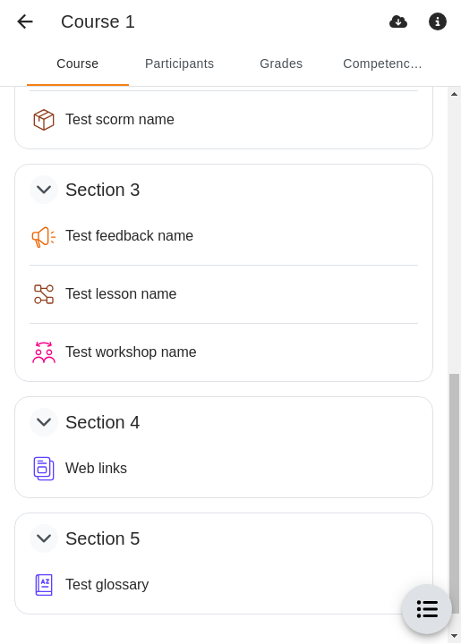The height and width of the screenshot is (644, 461).
Task: Click the feedback megaphone icon
Action: [x=44, y=236]
